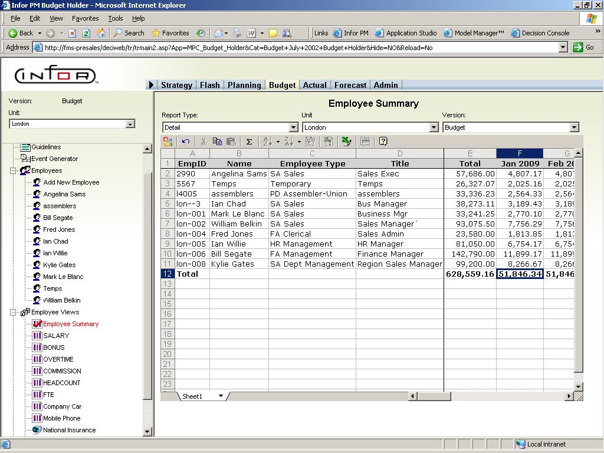This screenshot has width=604, height=453.
Task: Open Add New Employee in tree
Action: (71, 182)
